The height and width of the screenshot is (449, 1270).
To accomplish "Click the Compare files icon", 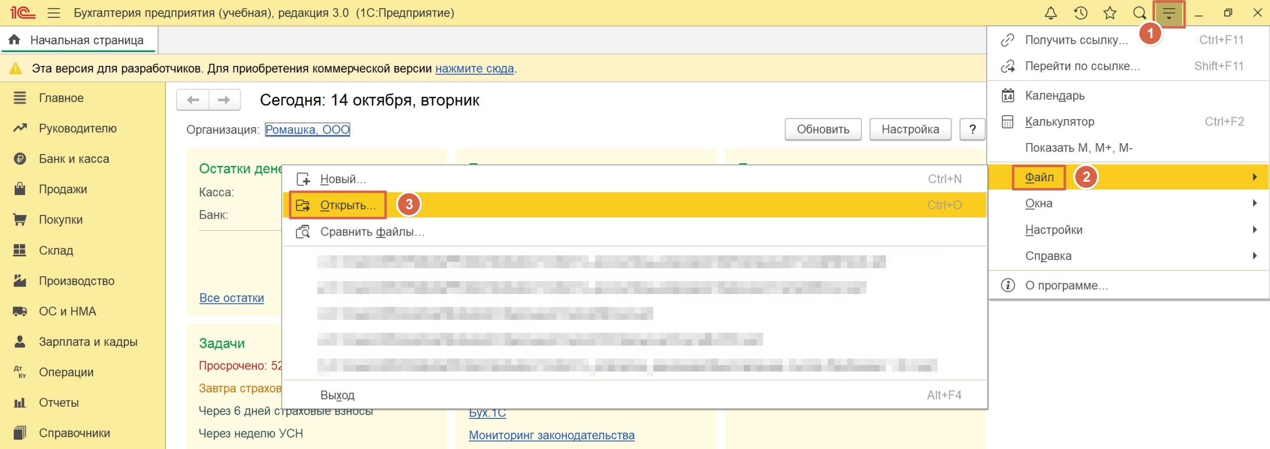I will pos(303,232).
